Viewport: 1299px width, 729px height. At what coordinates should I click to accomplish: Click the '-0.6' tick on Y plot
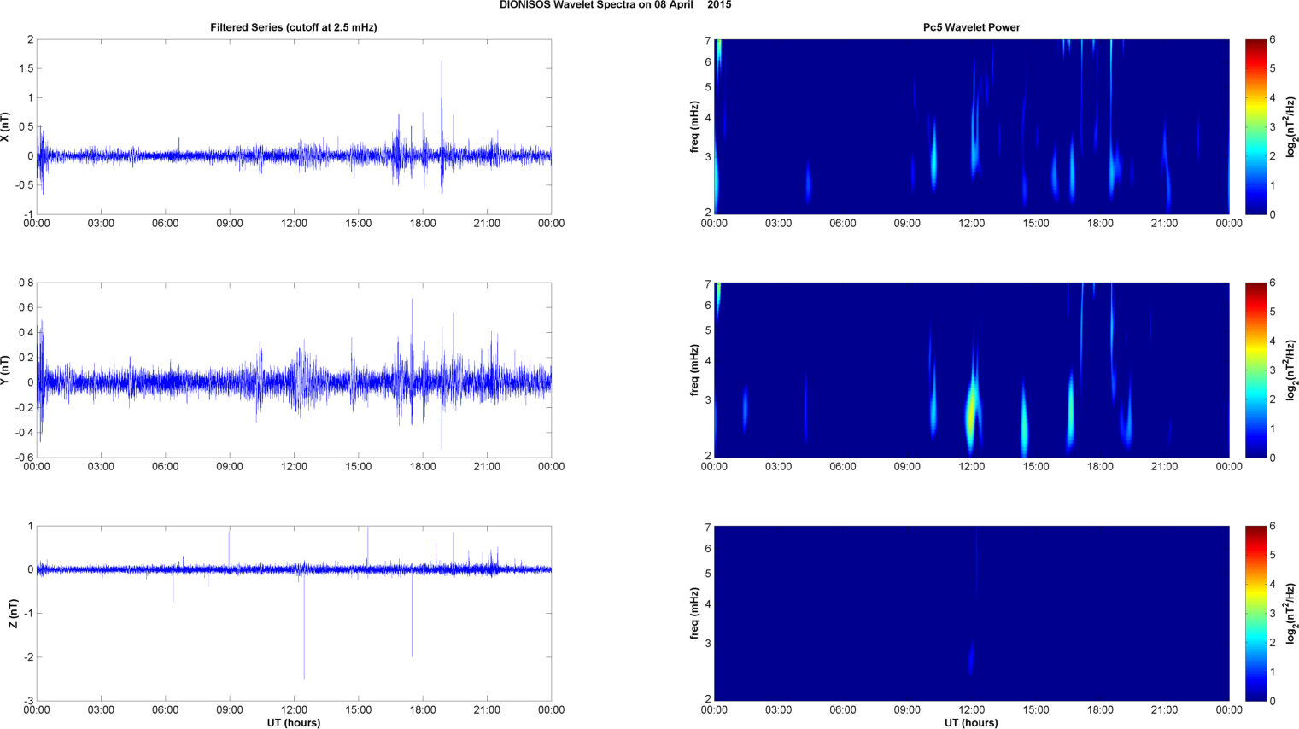click(x=24, y=458)
